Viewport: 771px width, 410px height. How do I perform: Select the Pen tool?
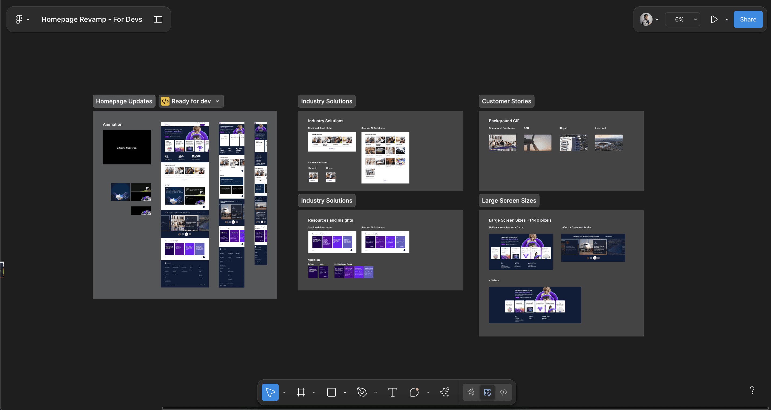tap(362, 392)
